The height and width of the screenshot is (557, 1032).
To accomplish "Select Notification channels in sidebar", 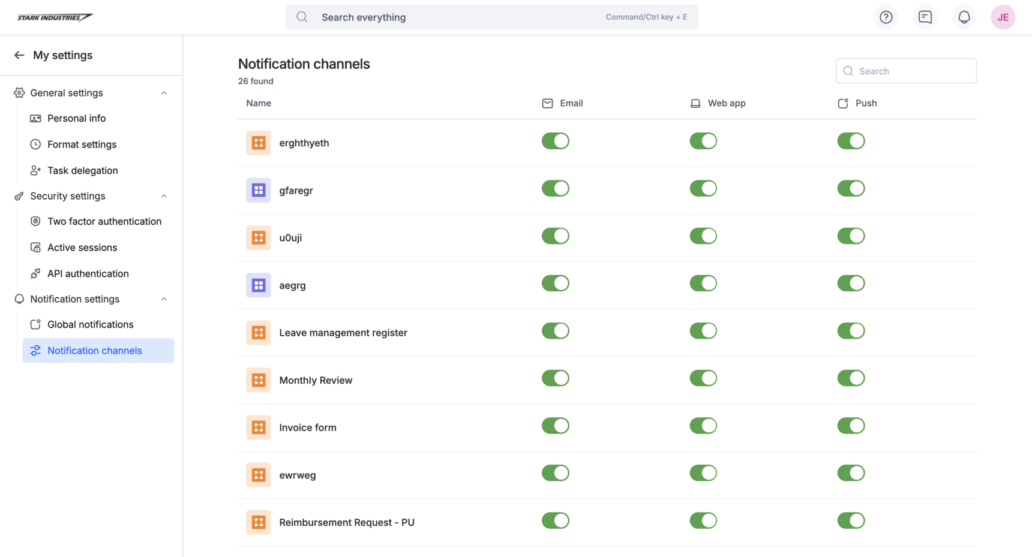I will pos(98,351).
